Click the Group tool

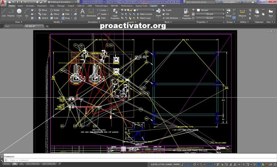pyautogui.click(x=228, y=13)
